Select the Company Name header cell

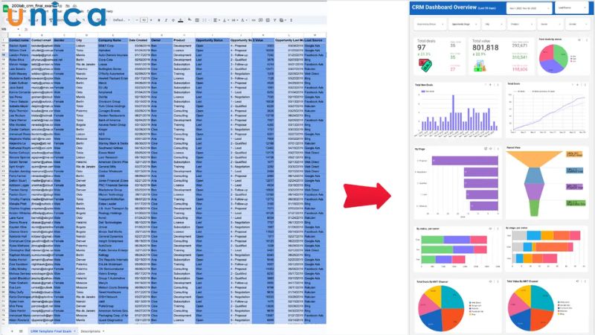[113, 40]
